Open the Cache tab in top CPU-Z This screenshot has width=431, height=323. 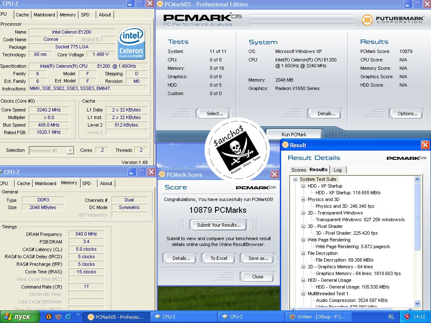tap(22, 15)
